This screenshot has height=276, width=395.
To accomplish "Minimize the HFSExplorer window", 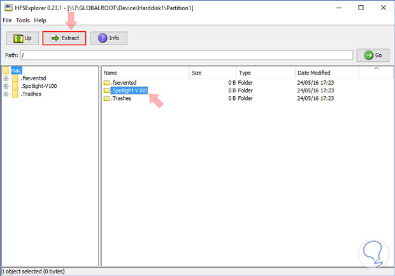I will pyautogui.click(x=339, y=8).
